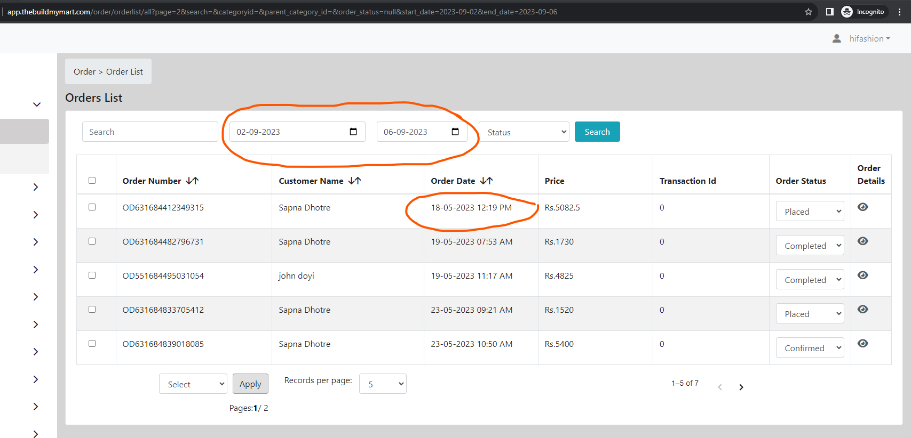This screenshot has width=911, height=438.
Task: Check the box for order OD631684412349315
Action: pos(92,207)
